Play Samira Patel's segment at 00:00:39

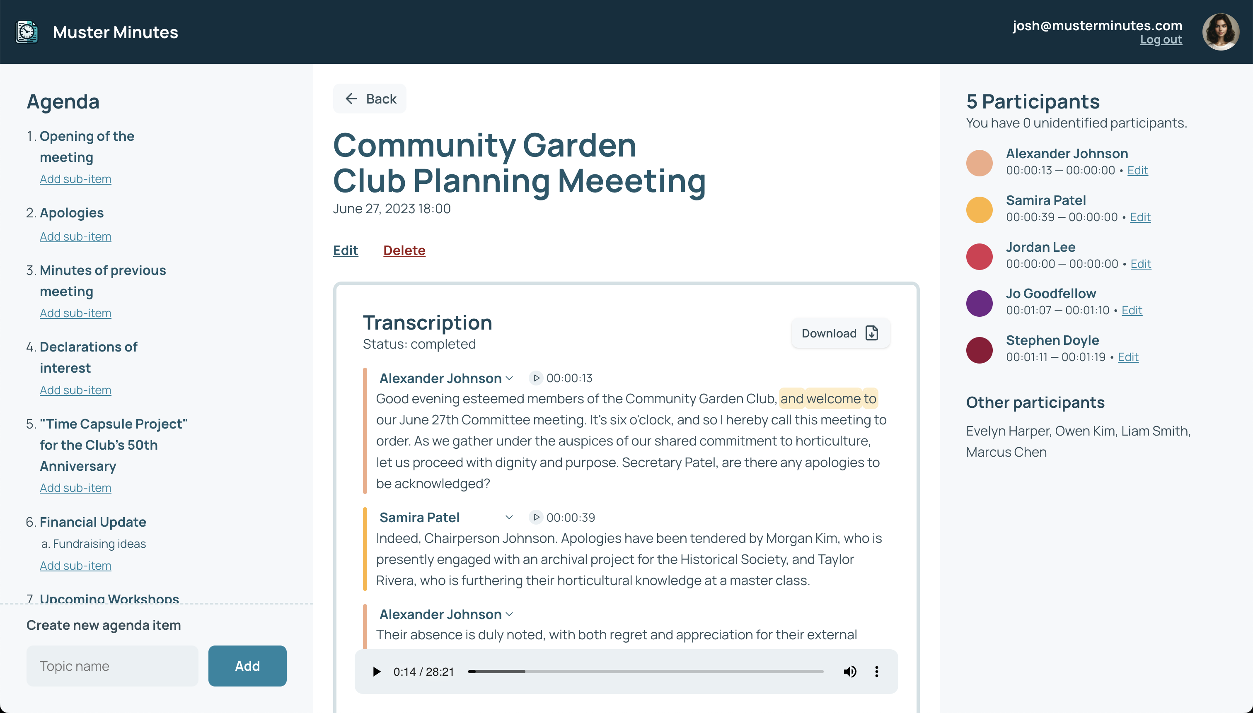tap(536, 517)
